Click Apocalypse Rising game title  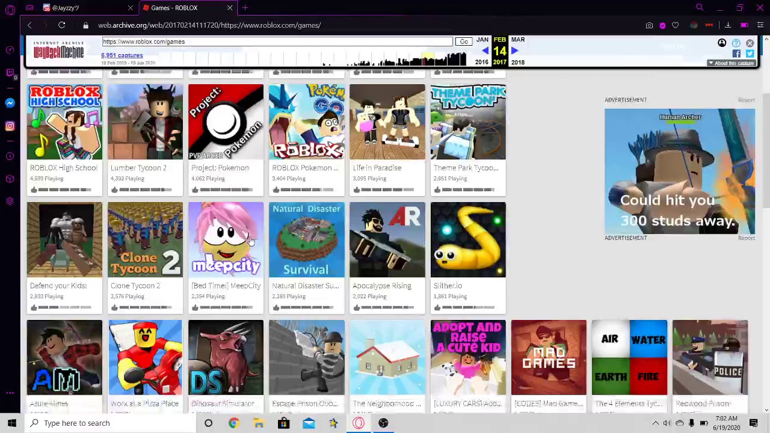[x=382, y=286]
